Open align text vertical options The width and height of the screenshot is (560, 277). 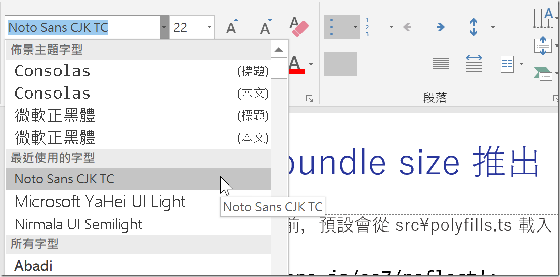(x=544, y=47)
